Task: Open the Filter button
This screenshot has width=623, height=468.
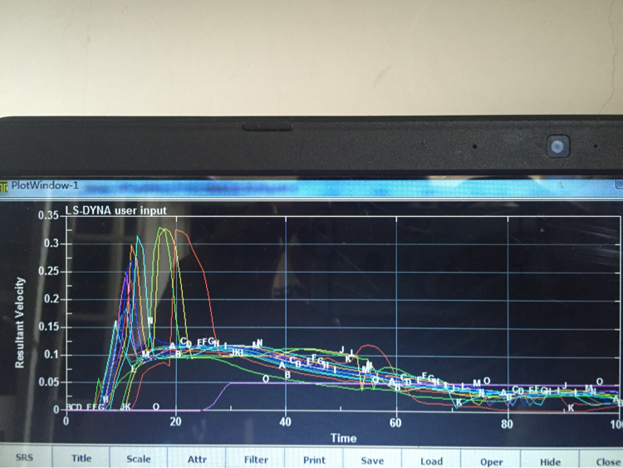Action: 256,460
